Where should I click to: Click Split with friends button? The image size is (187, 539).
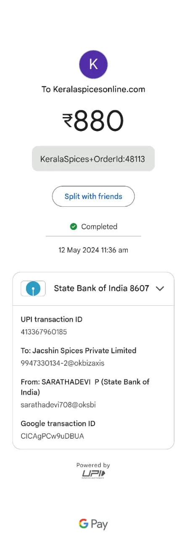(x=93, y=196)
